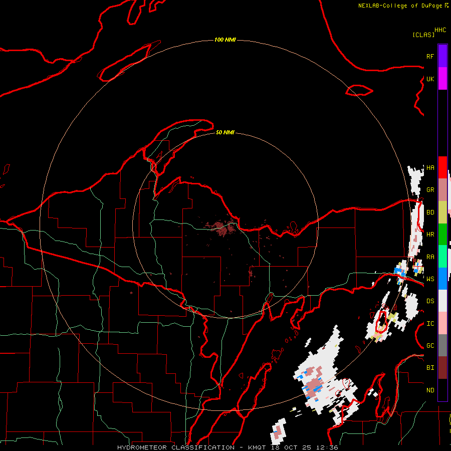The width and height of the screenshot is (451, 451).
Task: Click the brown biological echo cluster near radar center
Action: 222,228
